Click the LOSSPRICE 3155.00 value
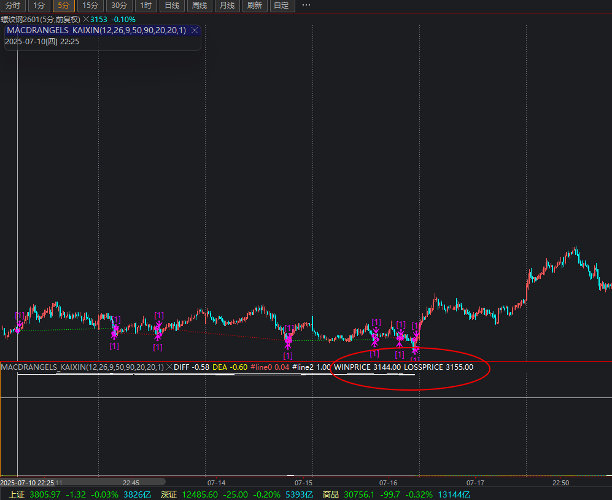 click(x=438, y=367)
